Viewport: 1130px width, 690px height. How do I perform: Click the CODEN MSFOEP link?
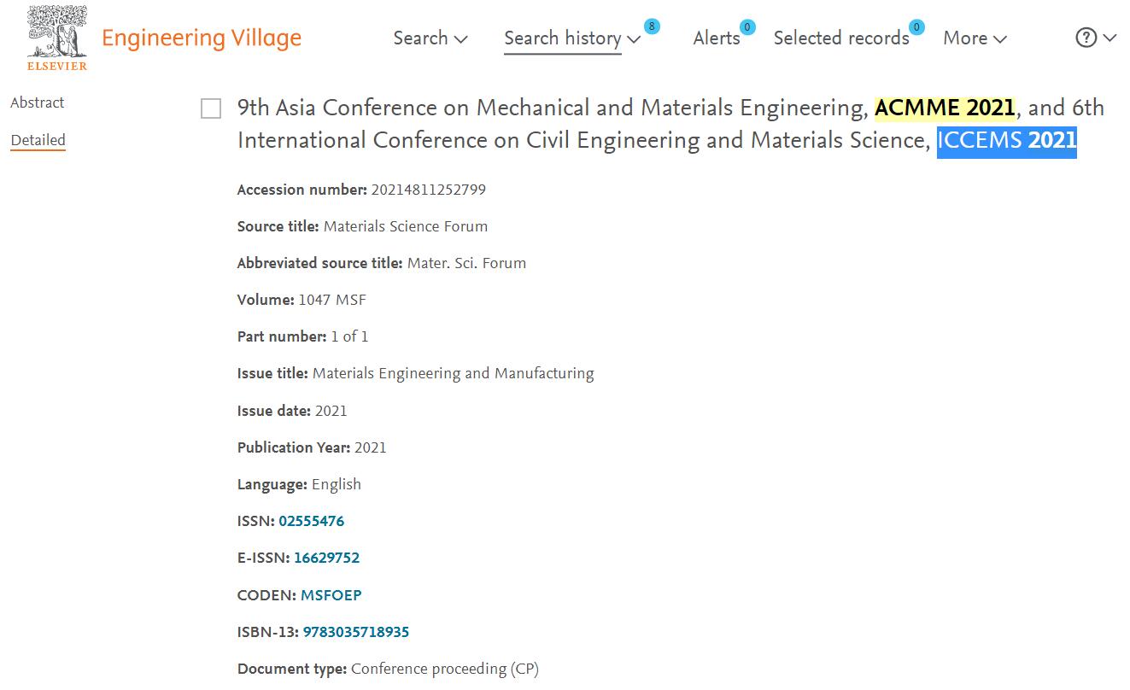point(331,595)
